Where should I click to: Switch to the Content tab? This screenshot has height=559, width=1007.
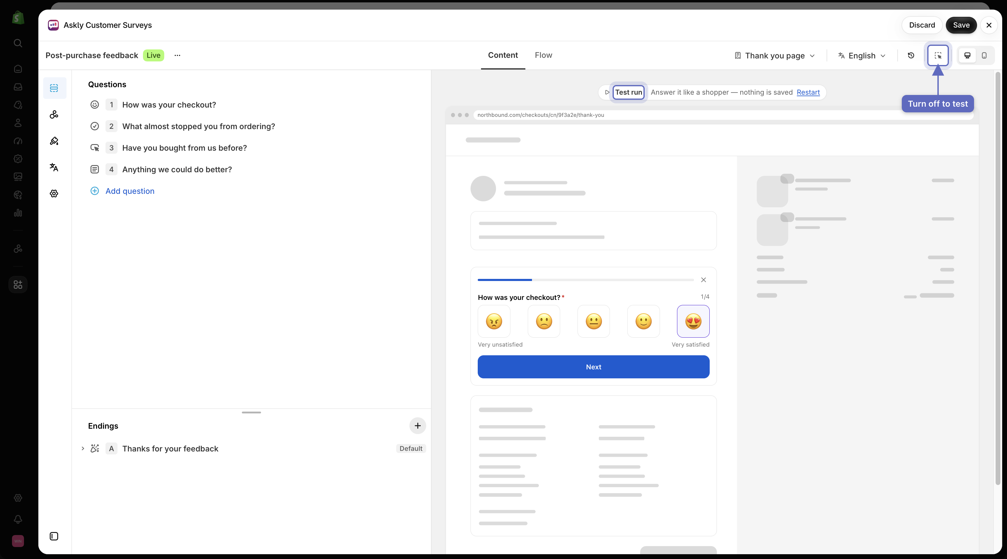[x=503, y=55]
